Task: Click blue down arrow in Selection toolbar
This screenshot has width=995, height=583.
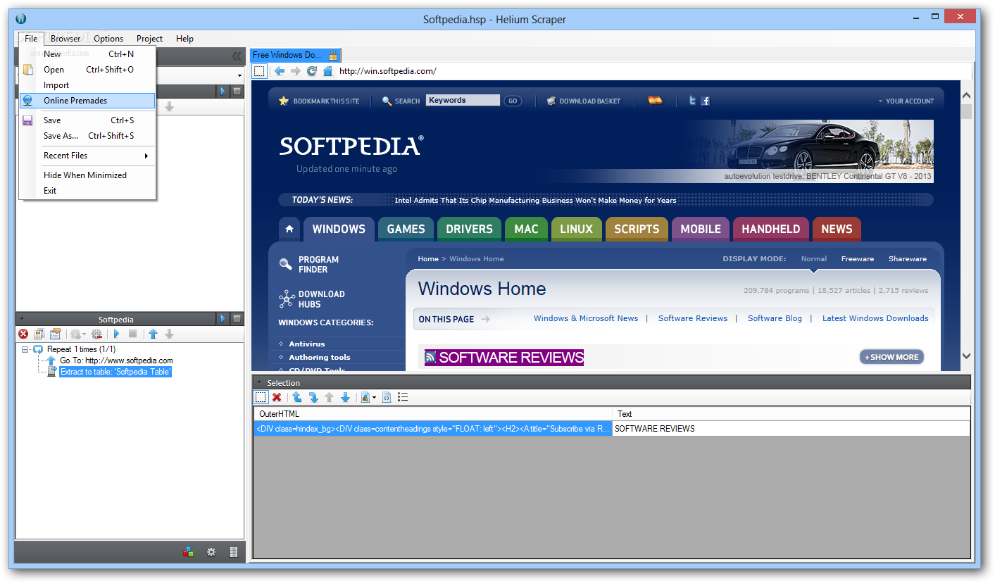Action: click(345, 397)
